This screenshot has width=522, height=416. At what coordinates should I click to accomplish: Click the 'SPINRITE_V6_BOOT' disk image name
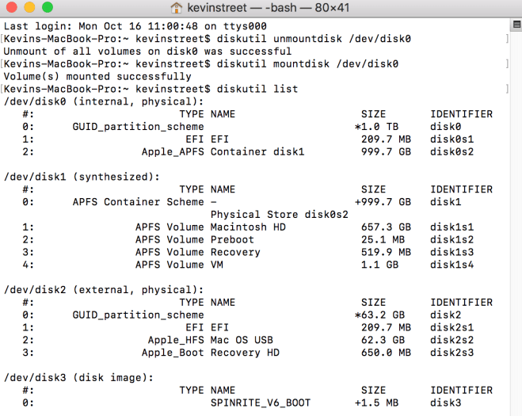[263, 403]
